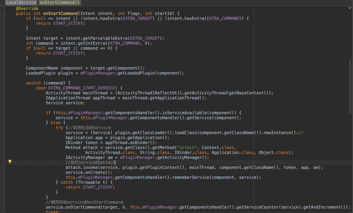
Task: Click the appThread.asBinder() call
Action: 130,143
